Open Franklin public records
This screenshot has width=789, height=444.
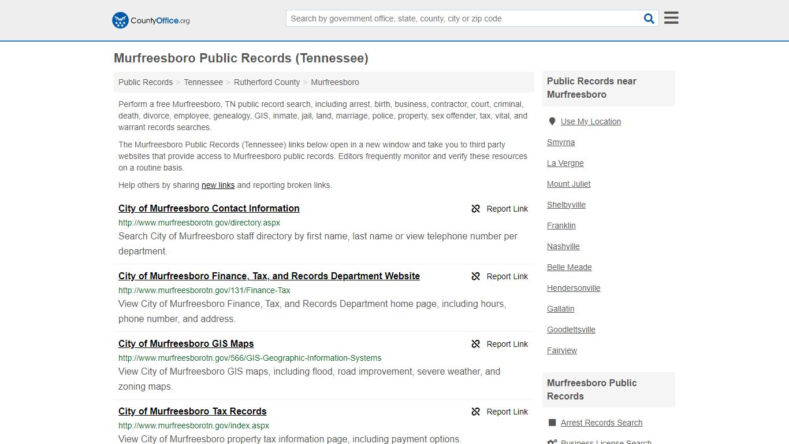point(561,225)
